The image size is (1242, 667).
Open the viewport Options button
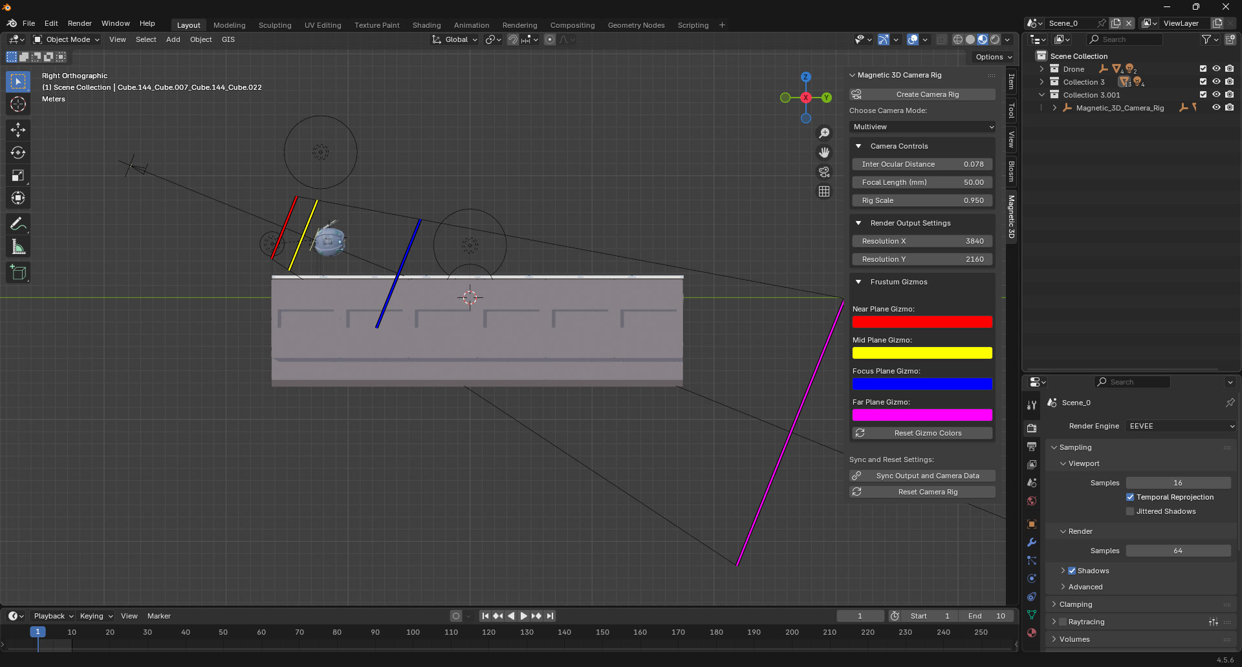tap(994, 57)
